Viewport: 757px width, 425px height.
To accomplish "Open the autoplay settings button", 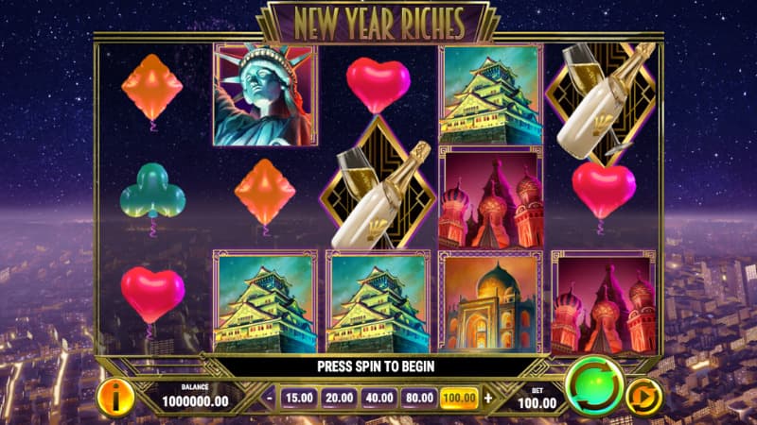I will 644,397.
